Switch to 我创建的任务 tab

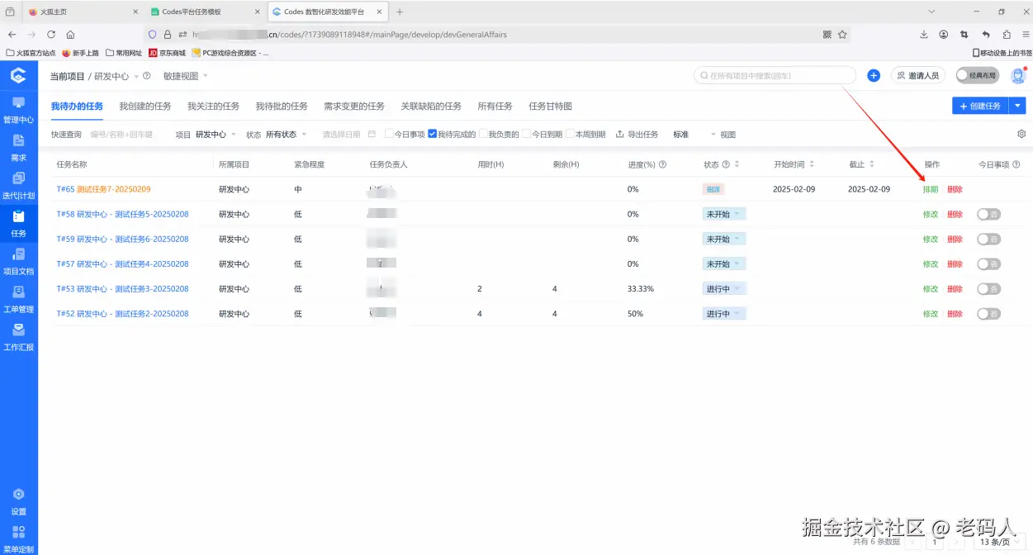click(x=145, y=106)
